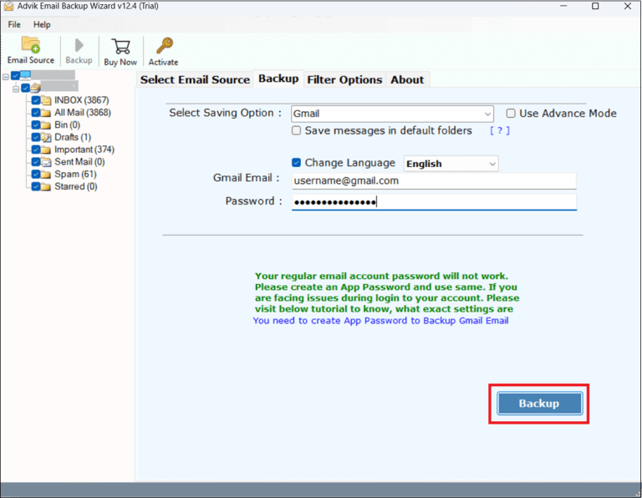642x498 pixels.
Task: Click the Bin folder icon
Action: coord(46,124)
